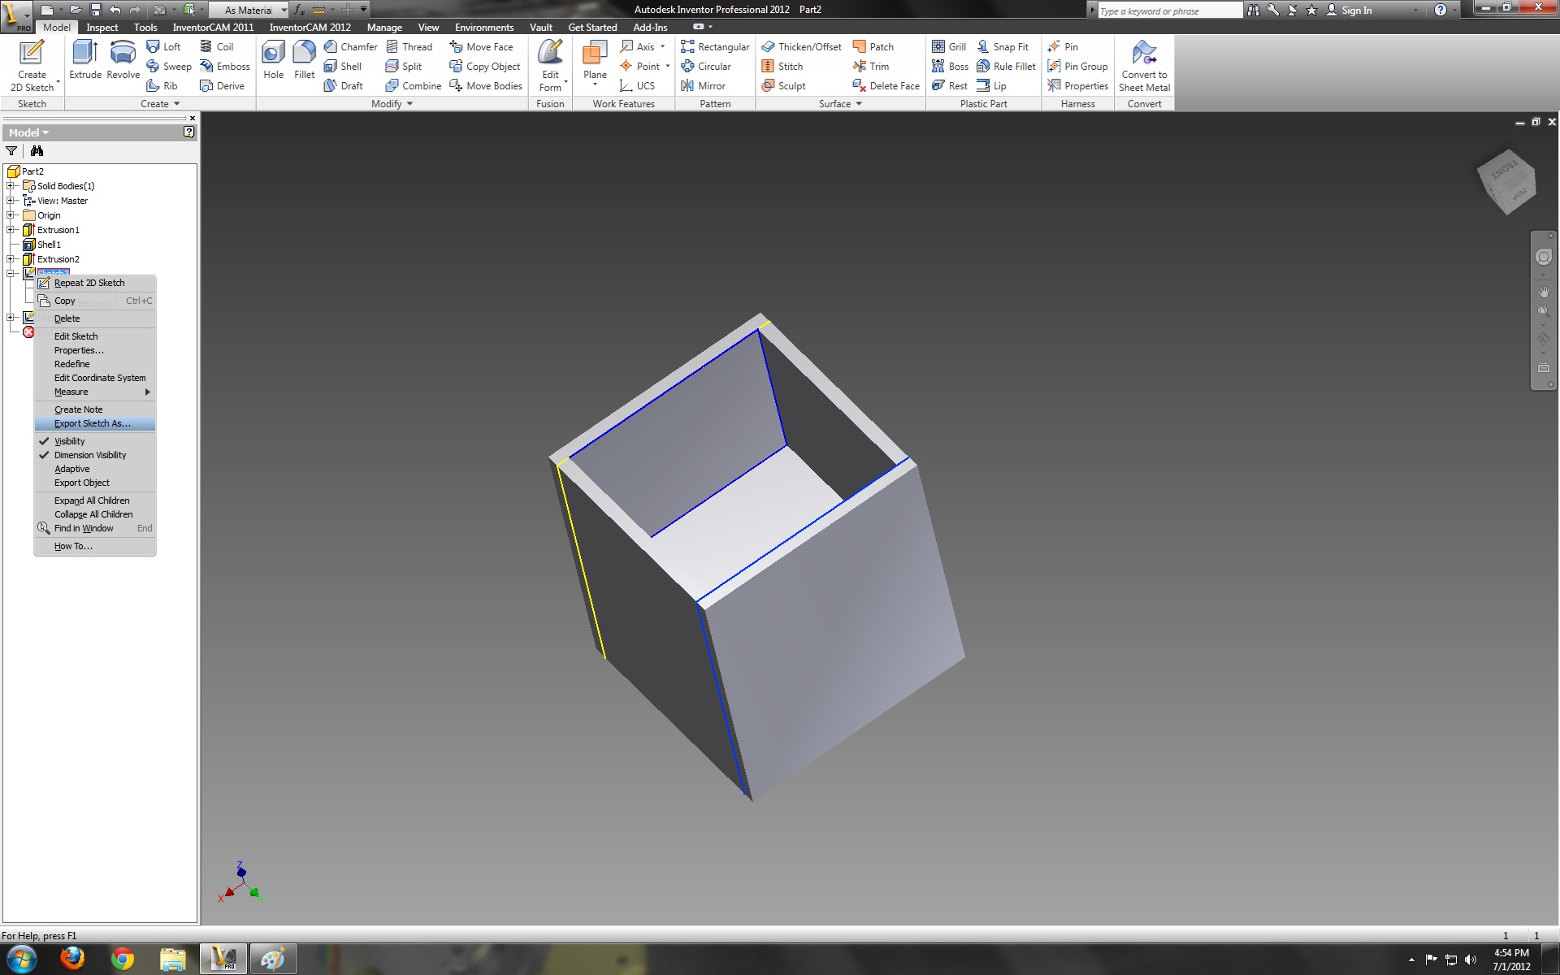Choose Delete from the context menu
The image size is (1560, 975).
click(x=95, y=318)
